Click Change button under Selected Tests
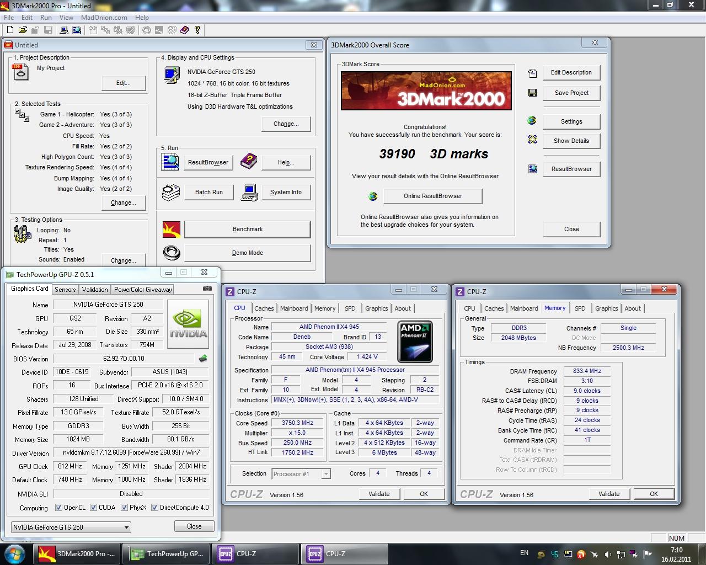The width and height of the screenshot is (706, 565). point(124,202)
